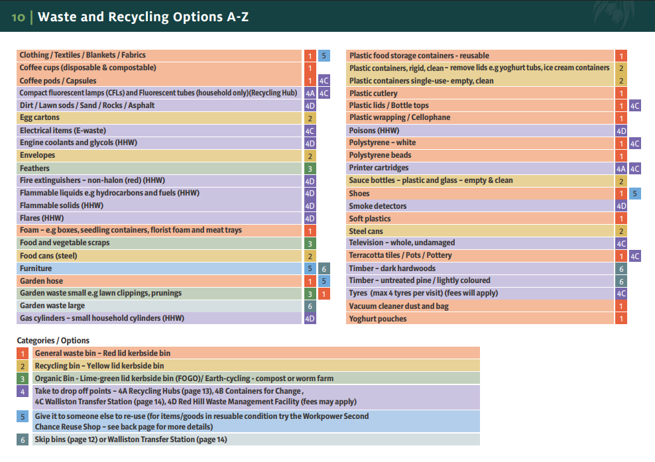
Task: Select 'Plastic lids / Bottle tops' row
Action: coord(479,105)
